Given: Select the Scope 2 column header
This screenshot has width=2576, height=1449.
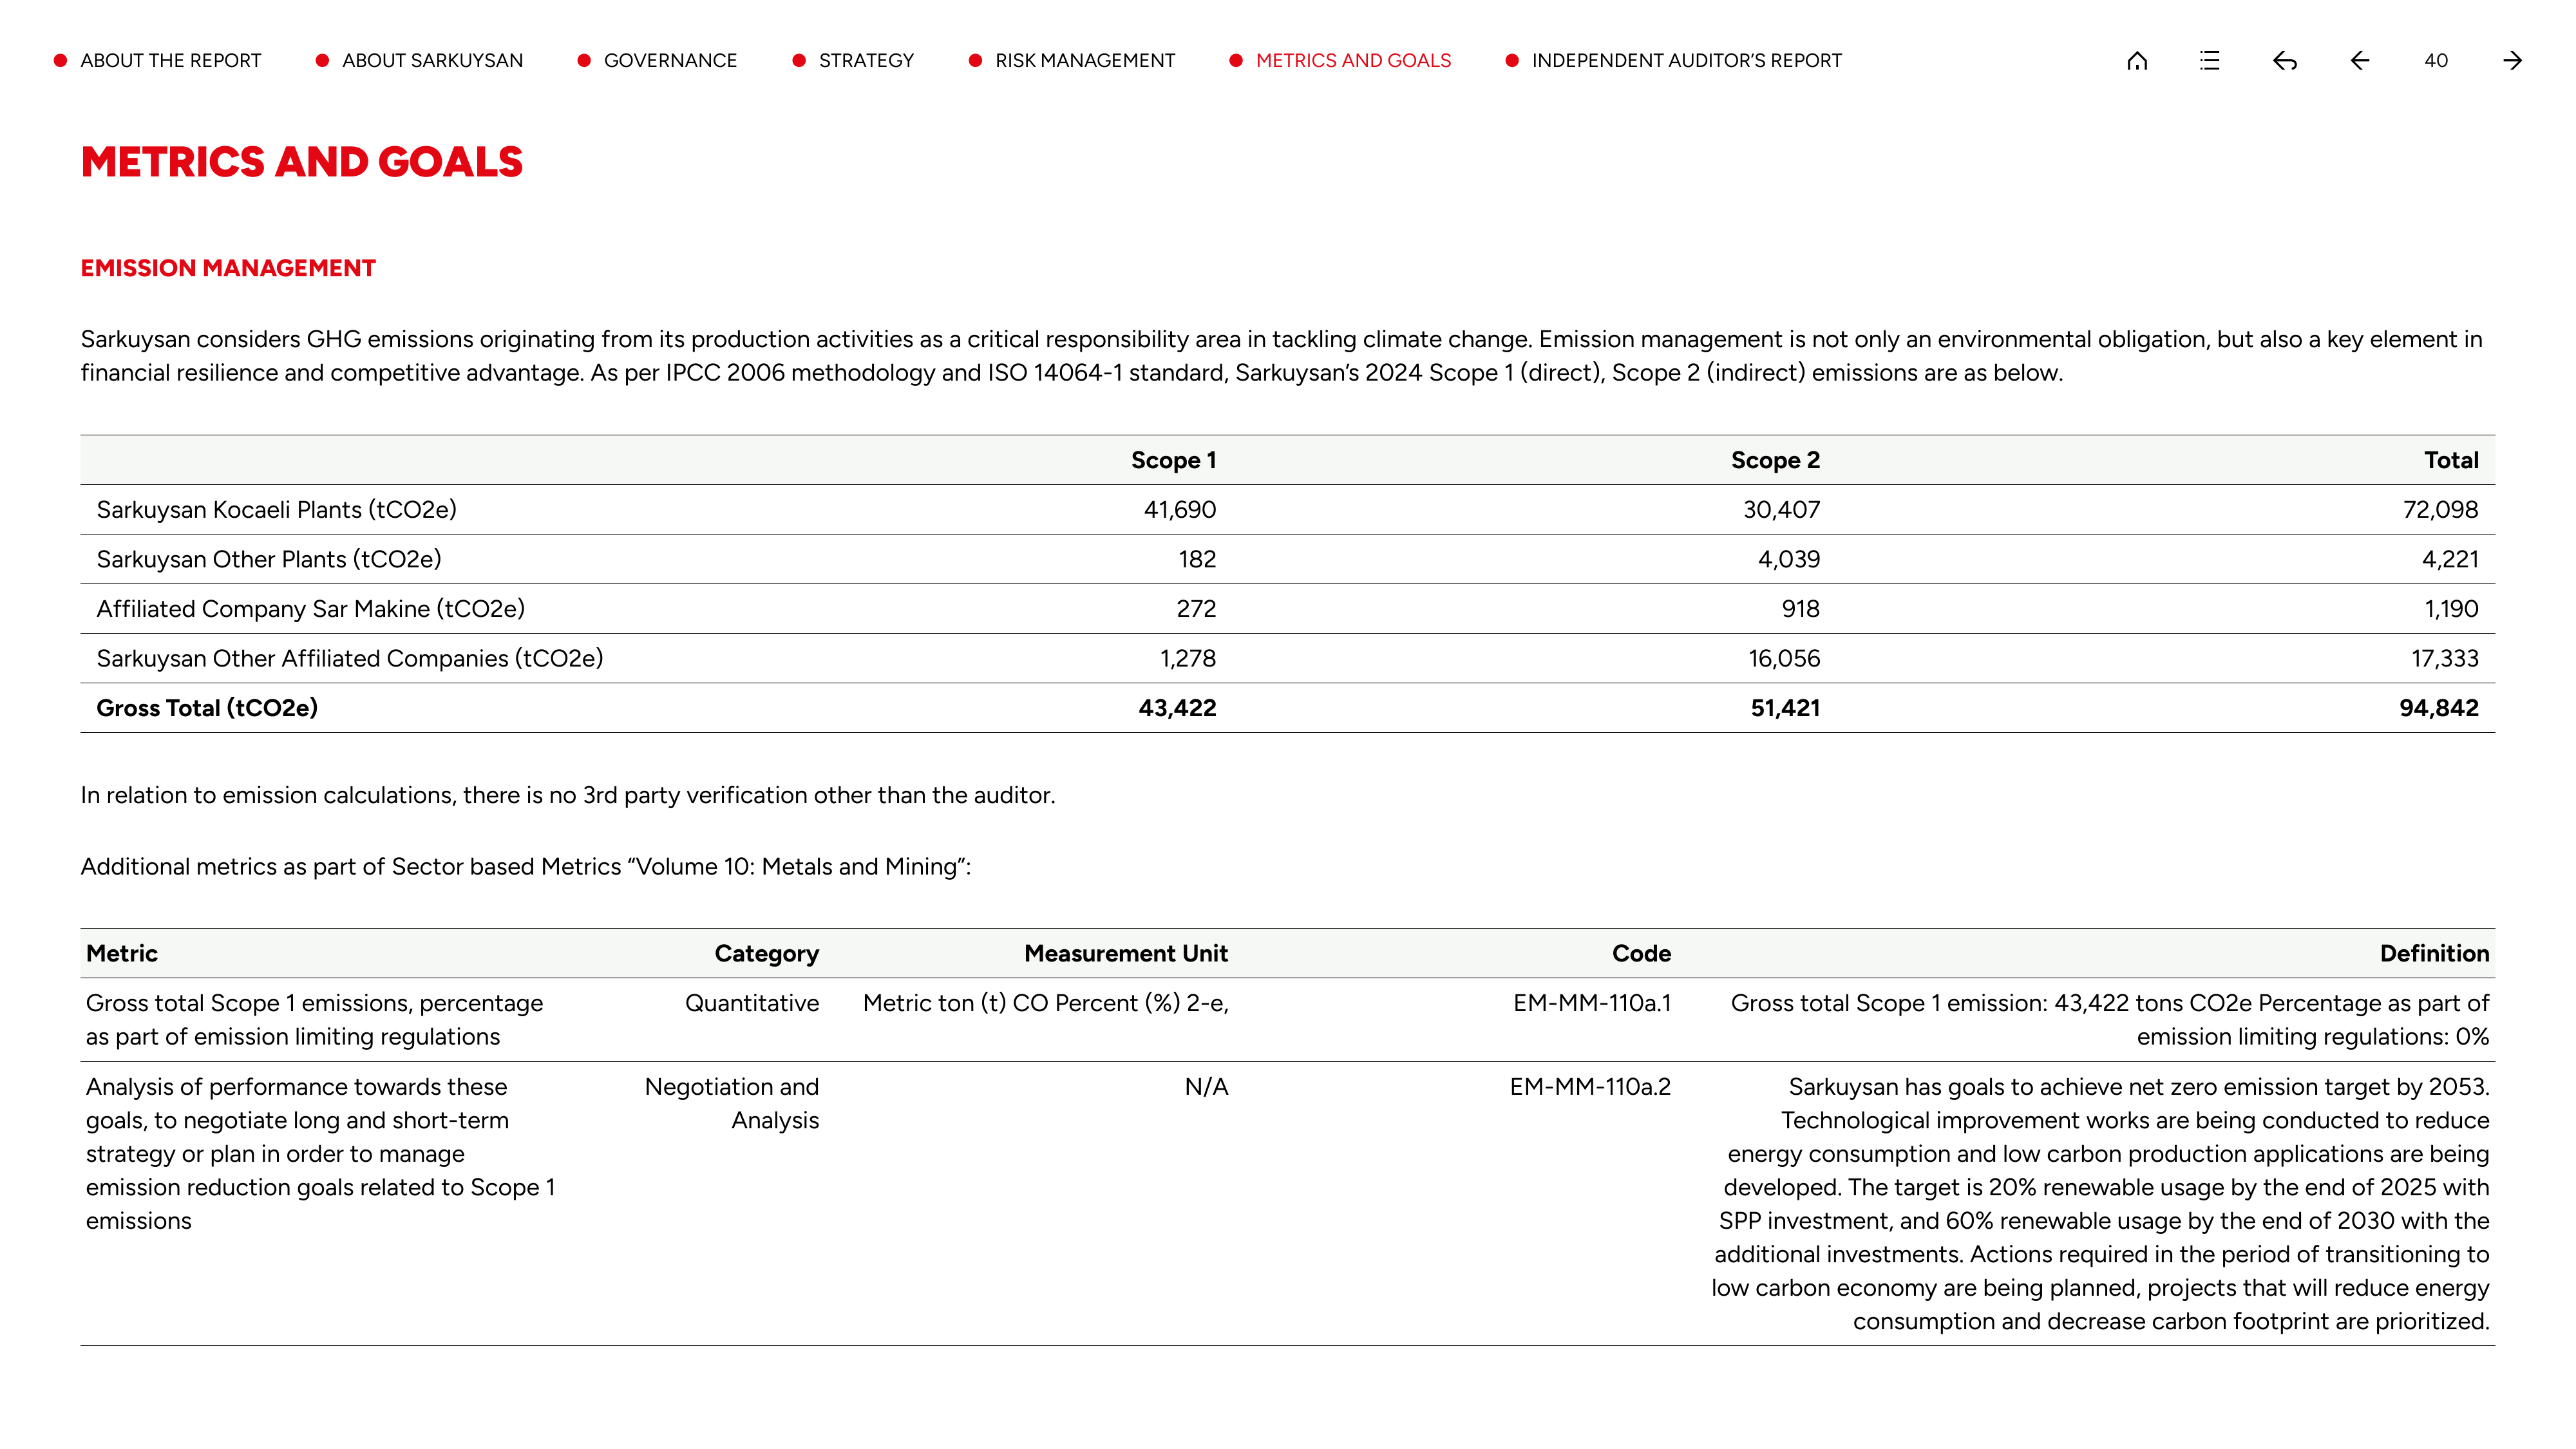Looking at the screenshot, I should tap(1775, 460).
